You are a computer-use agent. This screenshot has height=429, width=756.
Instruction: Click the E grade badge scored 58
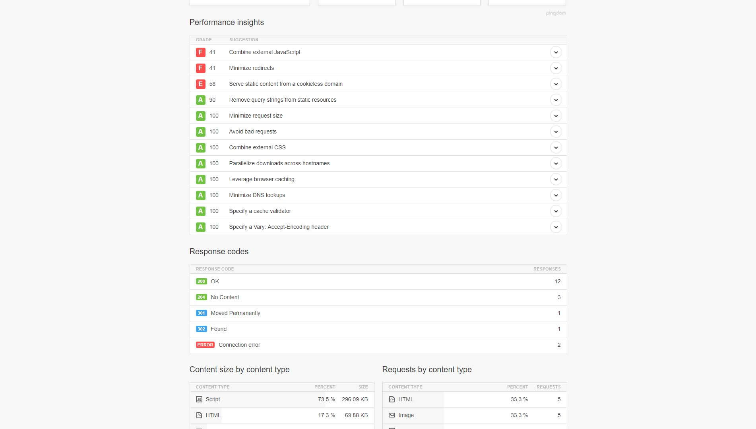coord(200,84)
